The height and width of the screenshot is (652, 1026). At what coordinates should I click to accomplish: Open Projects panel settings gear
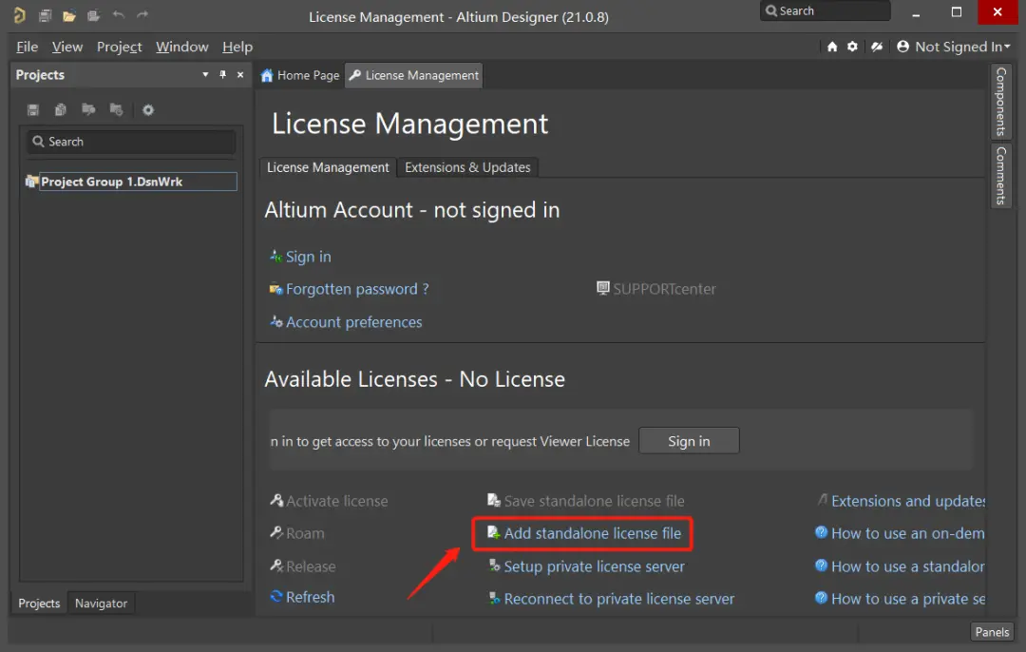pyautogui.click(x=148, y=110)
